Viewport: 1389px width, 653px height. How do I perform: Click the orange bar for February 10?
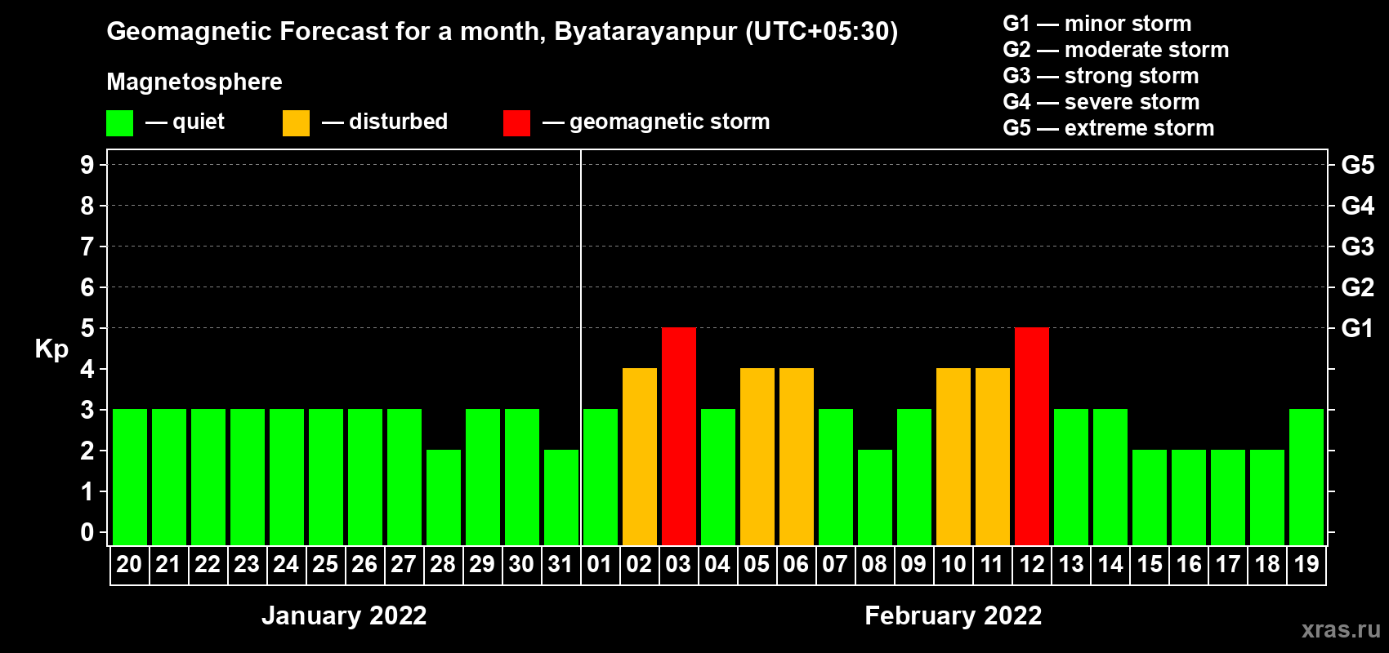[x=954, y=456]
